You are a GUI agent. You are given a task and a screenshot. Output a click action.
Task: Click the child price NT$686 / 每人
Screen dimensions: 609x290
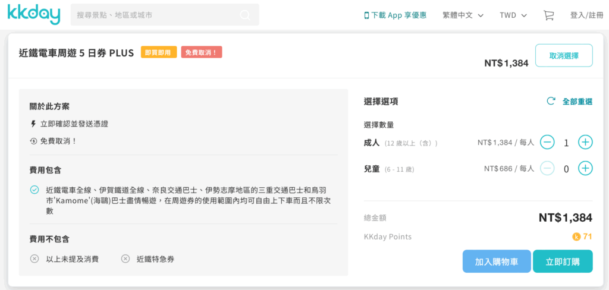point(509,169)
